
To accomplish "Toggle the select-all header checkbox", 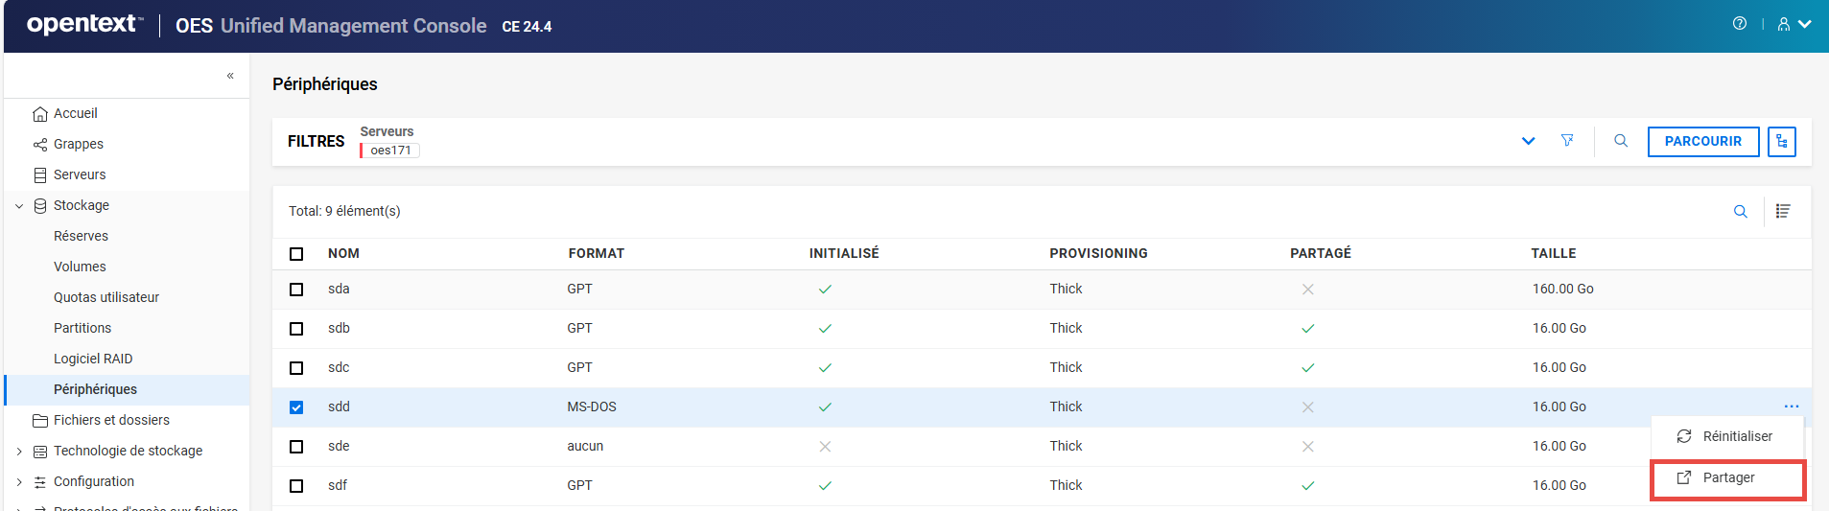I will pos(296,254).
